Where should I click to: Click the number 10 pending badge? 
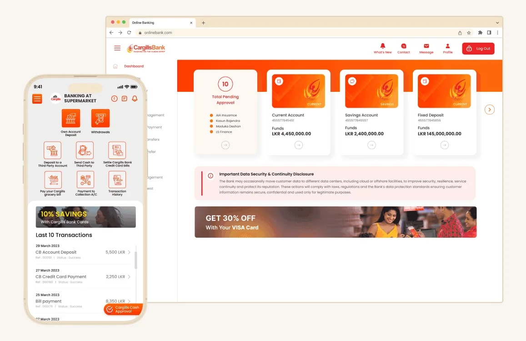point(225,84)
